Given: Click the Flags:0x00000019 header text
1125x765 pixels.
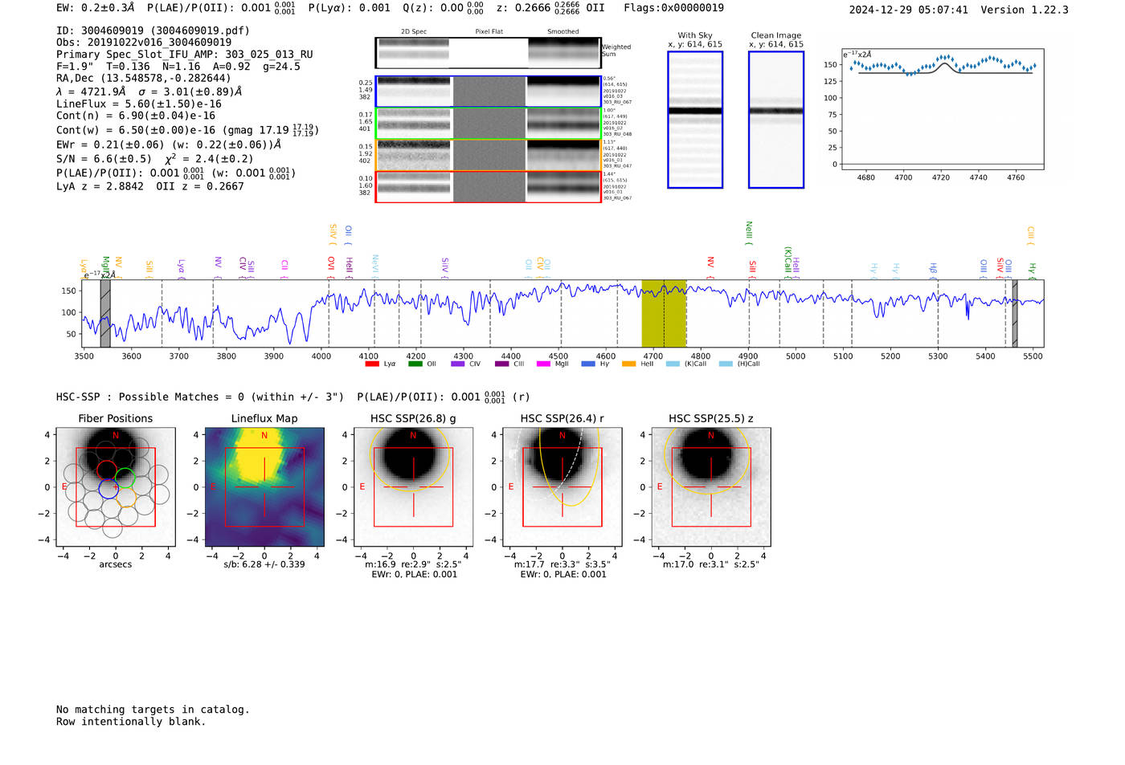Looking at the screenshot, I should coord(673,8).
